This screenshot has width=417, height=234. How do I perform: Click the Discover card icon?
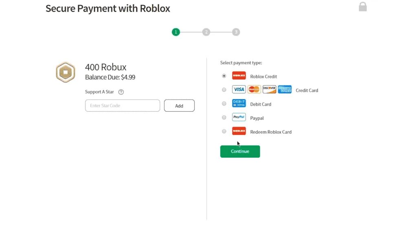point(269,89)
